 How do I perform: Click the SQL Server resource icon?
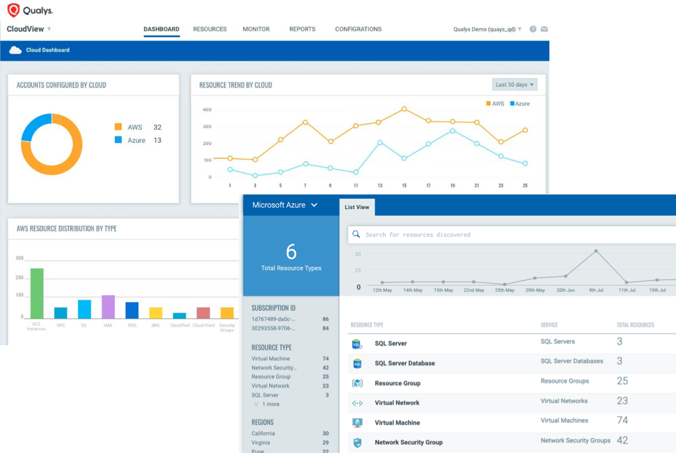[x=357, y=344]
